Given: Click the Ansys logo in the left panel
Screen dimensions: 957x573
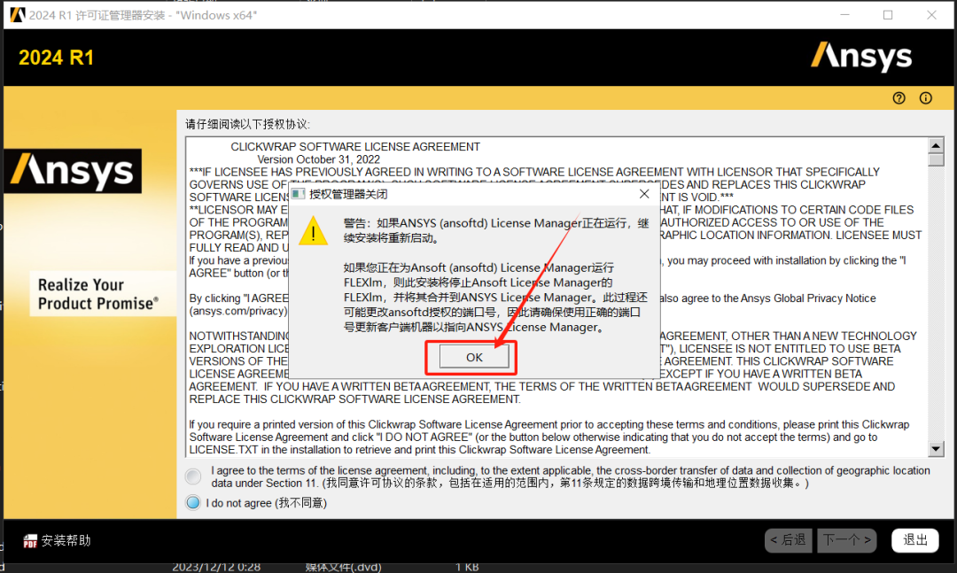Looking at the screenshot, I should [x=73, y=171].
